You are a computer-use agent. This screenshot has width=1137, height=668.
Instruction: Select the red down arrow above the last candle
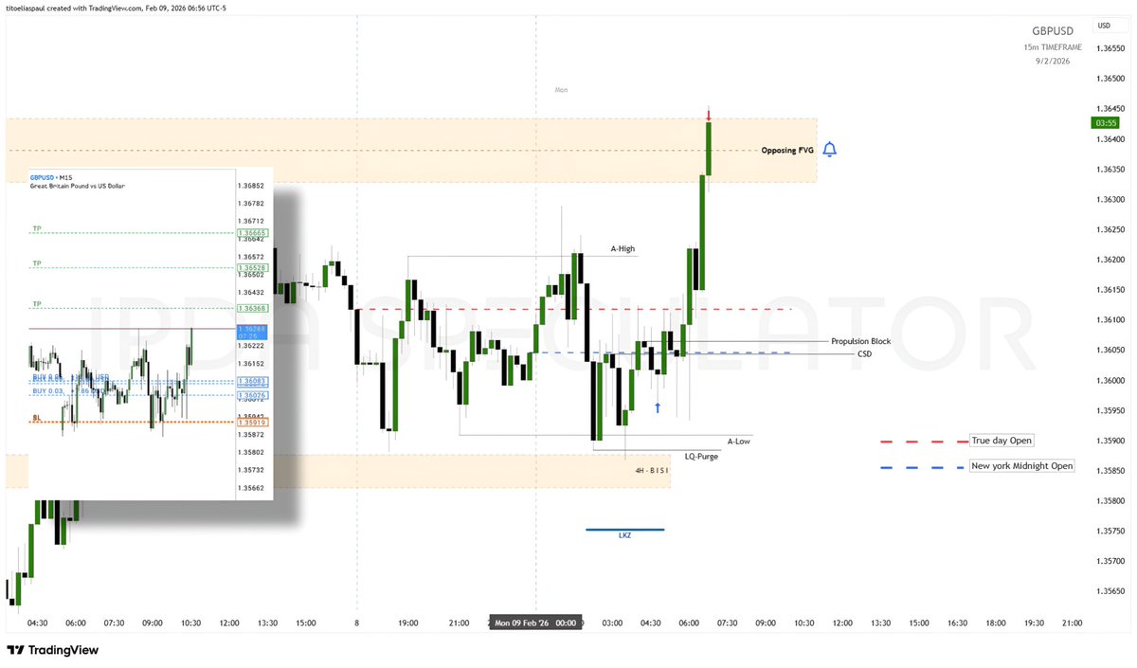pos(708,116)
